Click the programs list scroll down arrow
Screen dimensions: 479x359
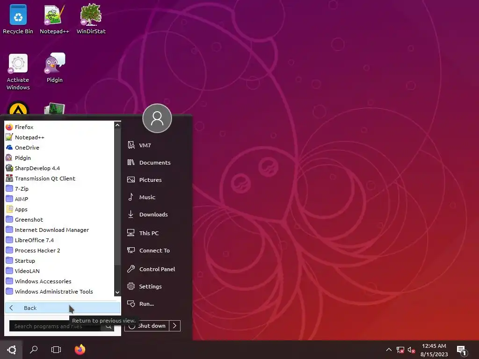[117, 293]
